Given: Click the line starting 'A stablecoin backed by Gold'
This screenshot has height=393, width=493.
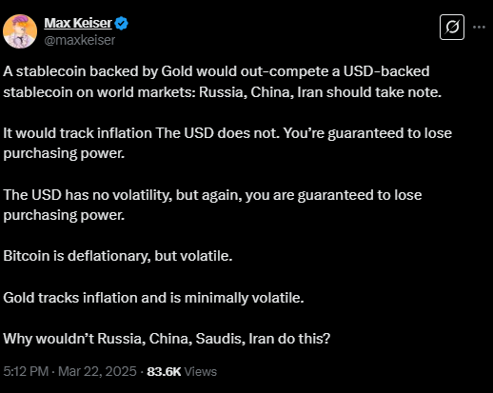Looking at the screenshot, I should 216,71.
